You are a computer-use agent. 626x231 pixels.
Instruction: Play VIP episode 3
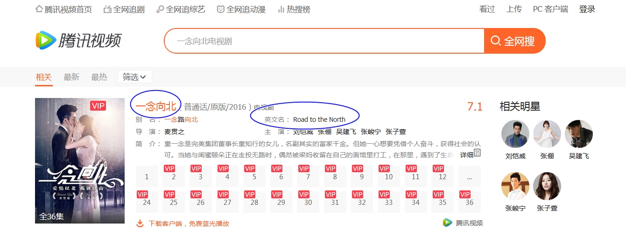200,177
